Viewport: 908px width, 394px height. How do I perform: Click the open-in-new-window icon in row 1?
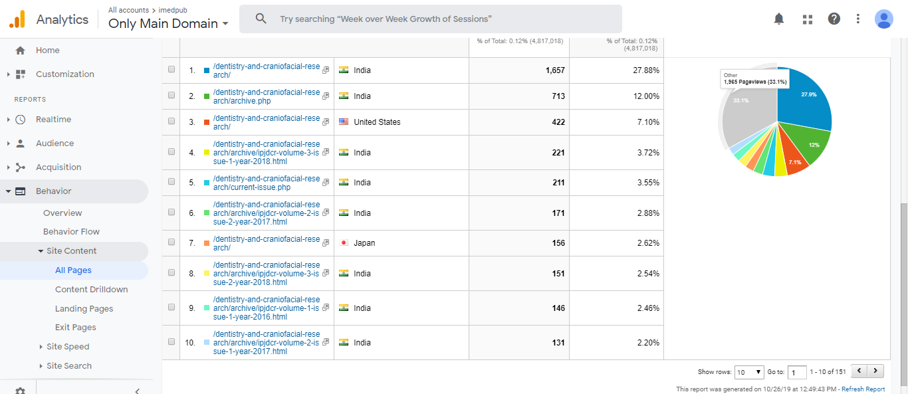pyautogui.click(x=326, y=70)
